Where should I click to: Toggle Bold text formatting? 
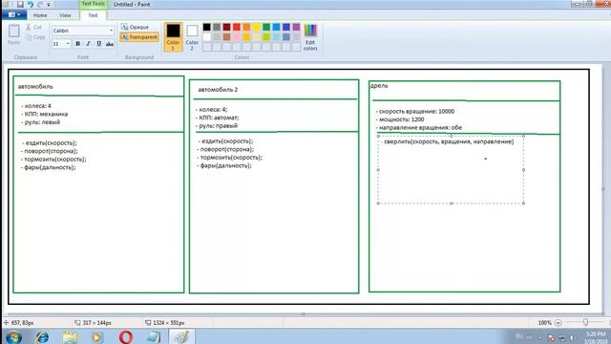[78, 44]
